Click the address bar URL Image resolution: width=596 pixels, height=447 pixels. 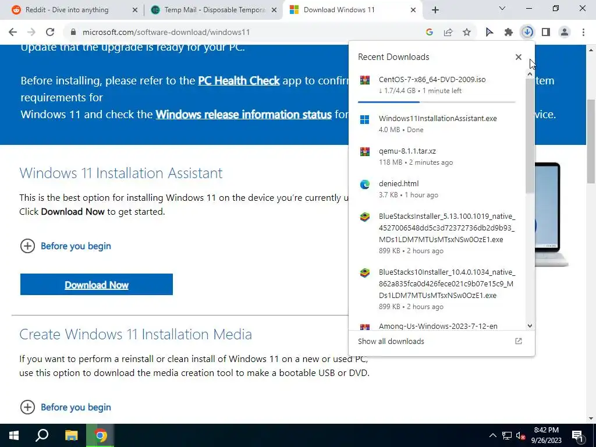(166, 33)
